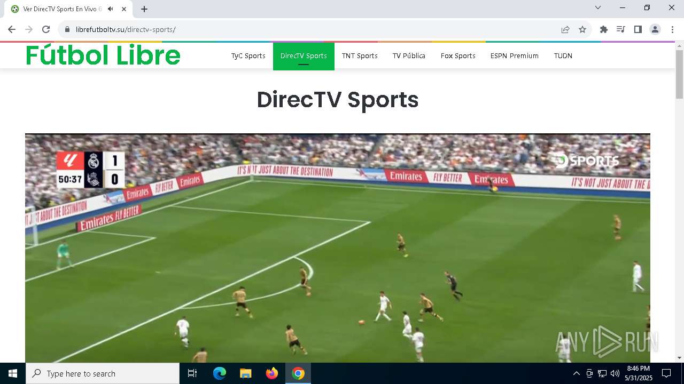The width and height of the screenshot is (684, 384).
Task: View site info via the lock icon
Action: pos(67,29)
